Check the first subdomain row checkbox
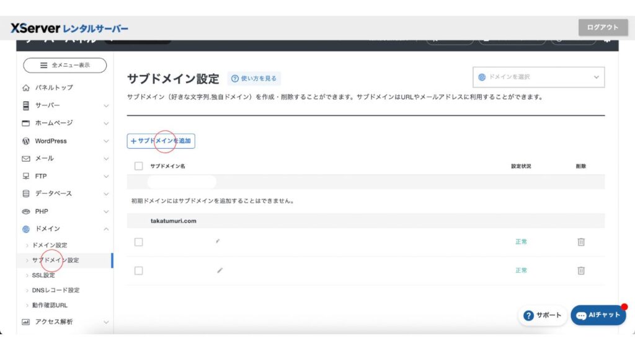 coord(138,242)
